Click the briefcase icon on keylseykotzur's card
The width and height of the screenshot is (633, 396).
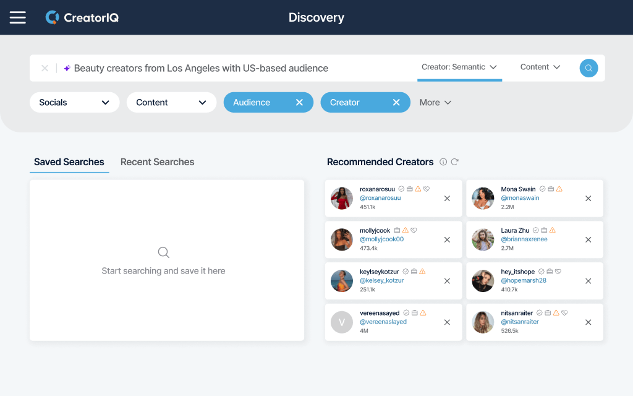point(413,271)
